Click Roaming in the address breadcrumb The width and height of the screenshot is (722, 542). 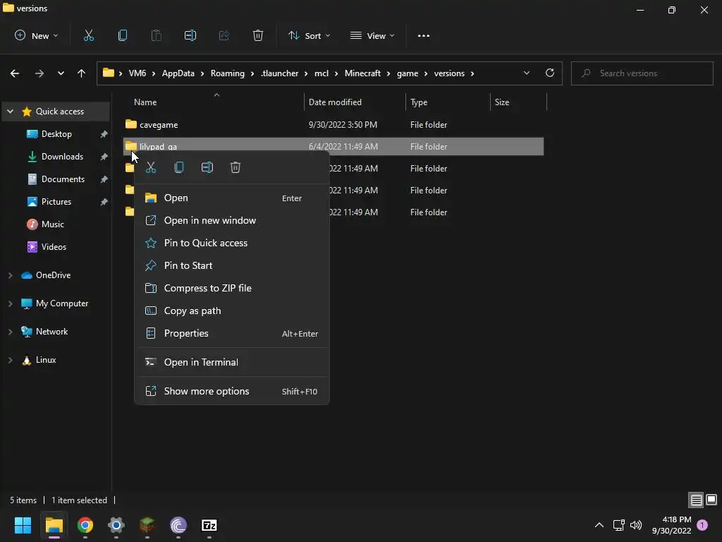(x=228, y=73)
